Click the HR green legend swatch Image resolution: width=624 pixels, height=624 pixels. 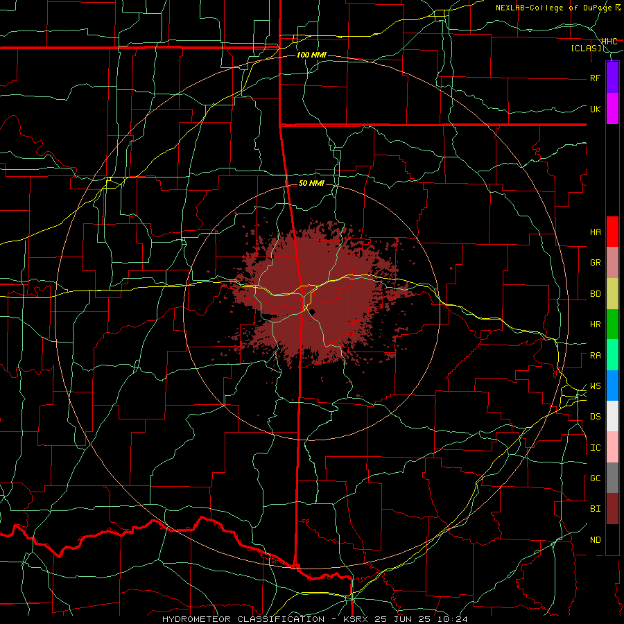click(612, 324)
